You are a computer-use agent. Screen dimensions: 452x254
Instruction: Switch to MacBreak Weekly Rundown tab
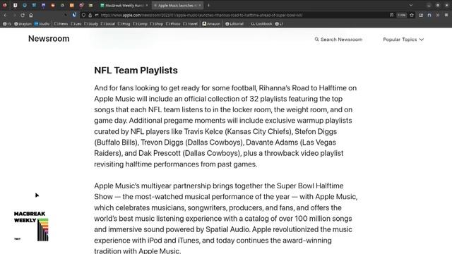coord(124,5)
